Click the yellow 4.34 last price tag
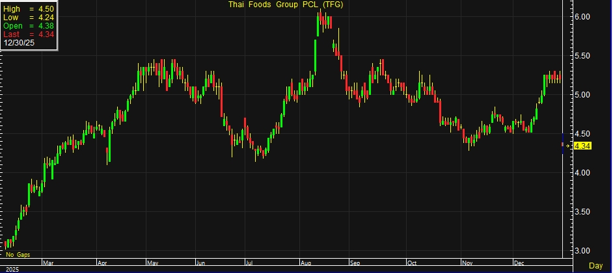Viewport: 613px width, 273px height. click(582, 146)
